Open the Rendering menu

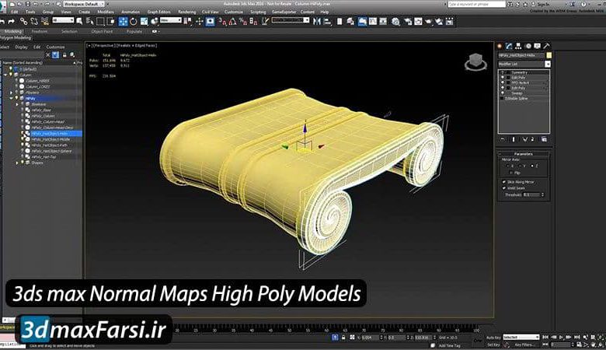(x=186, y=12)
